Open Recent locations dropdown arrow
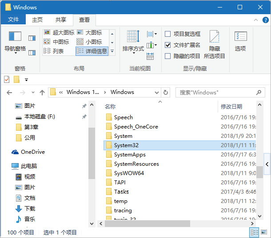This screenshot has height=238, width=271. click(33, 93)
